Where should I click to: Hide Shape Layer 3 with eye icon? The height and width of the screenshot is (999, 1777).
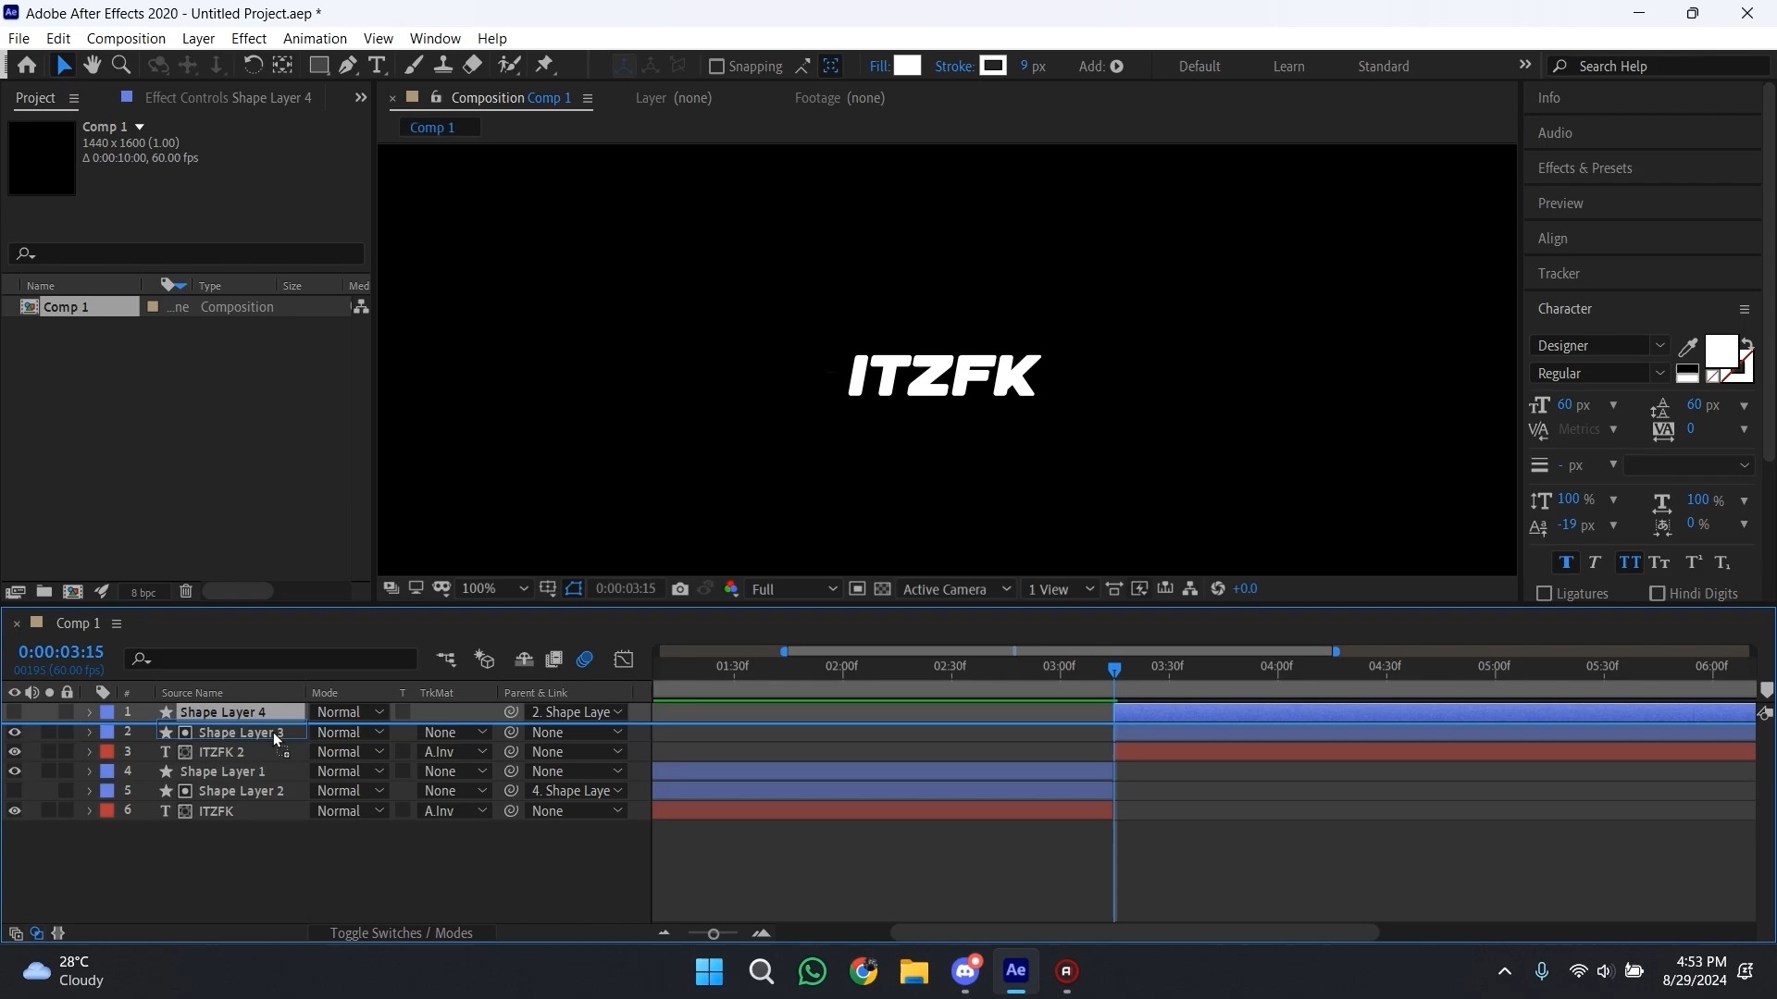click(x=14, y=733)
